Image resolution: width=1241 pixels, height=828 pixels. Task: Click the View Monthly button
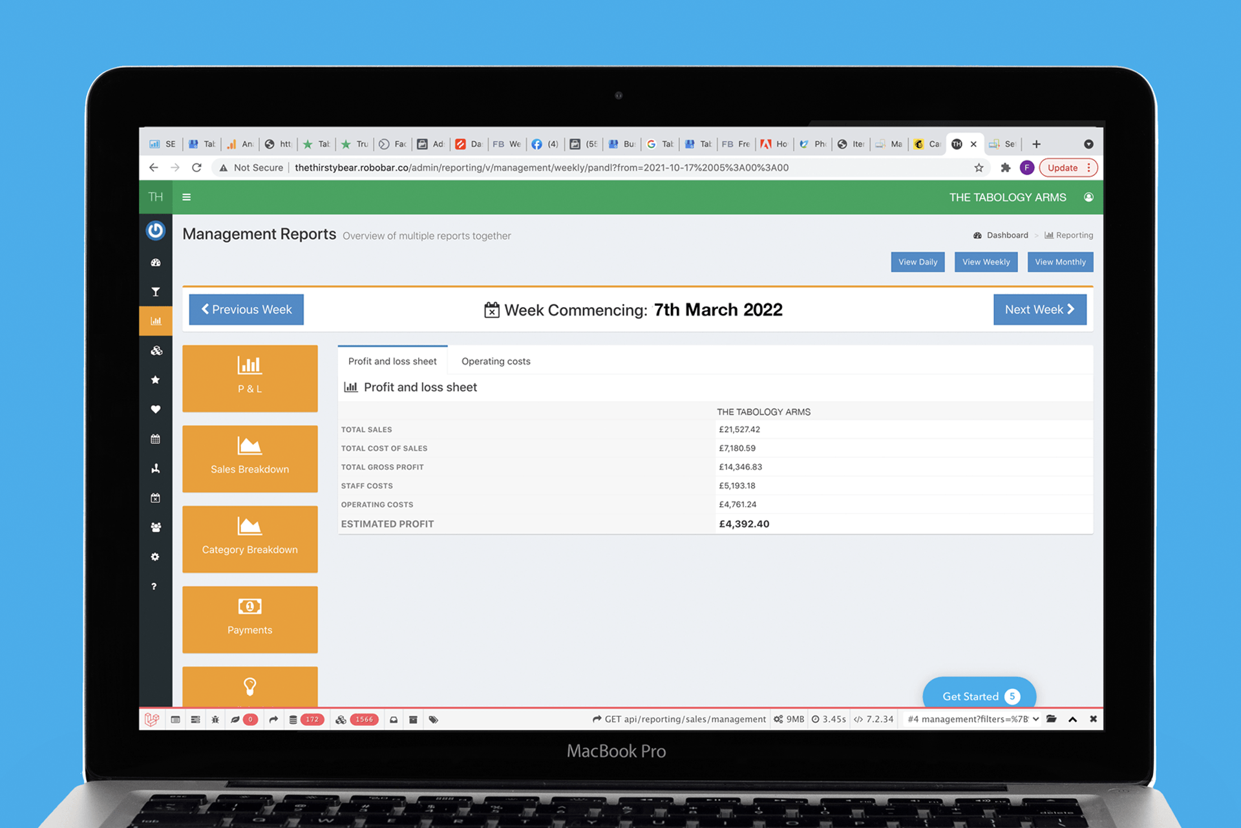coord(1060,262)
